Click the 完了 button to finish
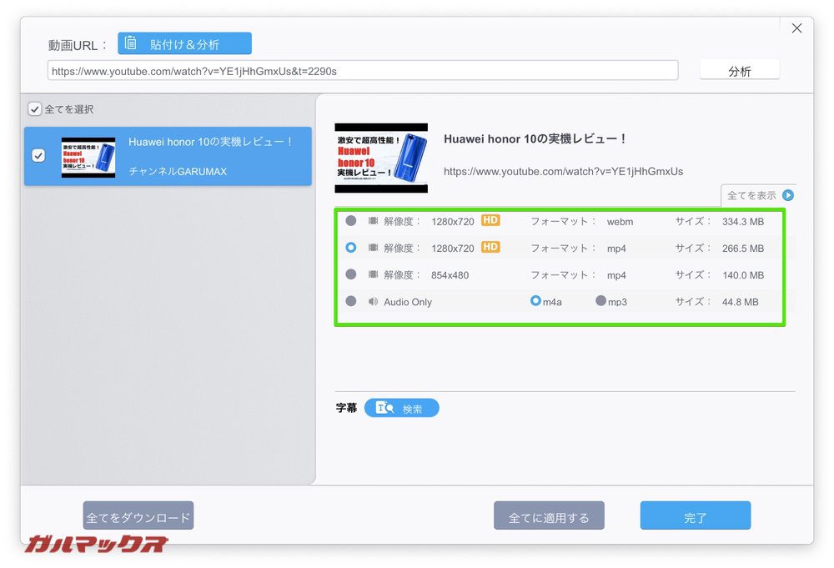The width and height of the screenshot is (834, 568). 695,515
